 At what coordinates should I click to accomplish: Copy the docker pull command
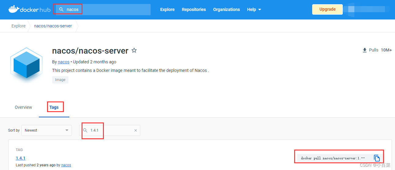[x=377, y=158]
